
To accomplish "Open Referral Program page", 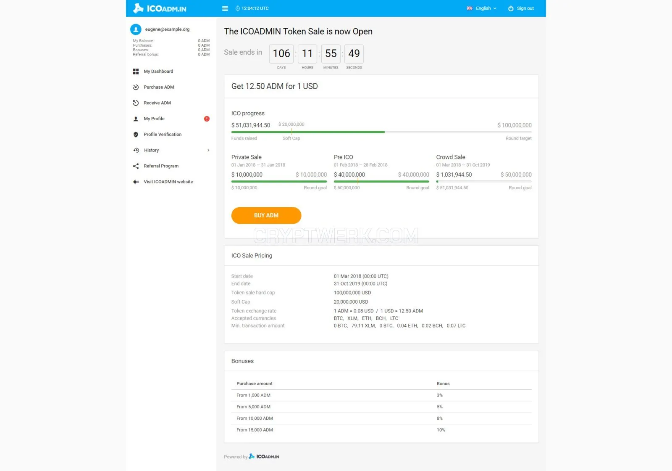I will 161,166.
